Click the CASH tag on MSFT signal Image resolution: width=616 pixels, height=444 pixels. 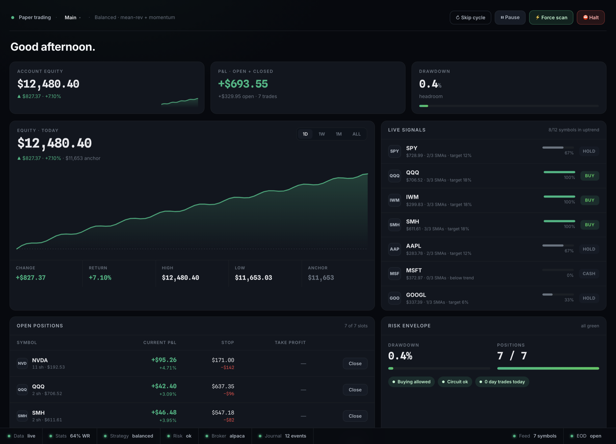pos(589,274)
